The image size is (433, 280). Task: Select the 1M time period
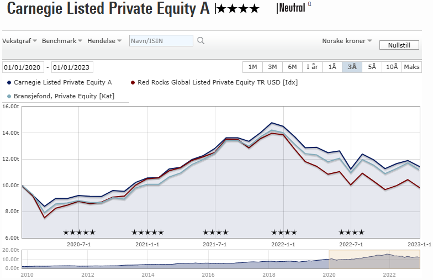(252, 67)
